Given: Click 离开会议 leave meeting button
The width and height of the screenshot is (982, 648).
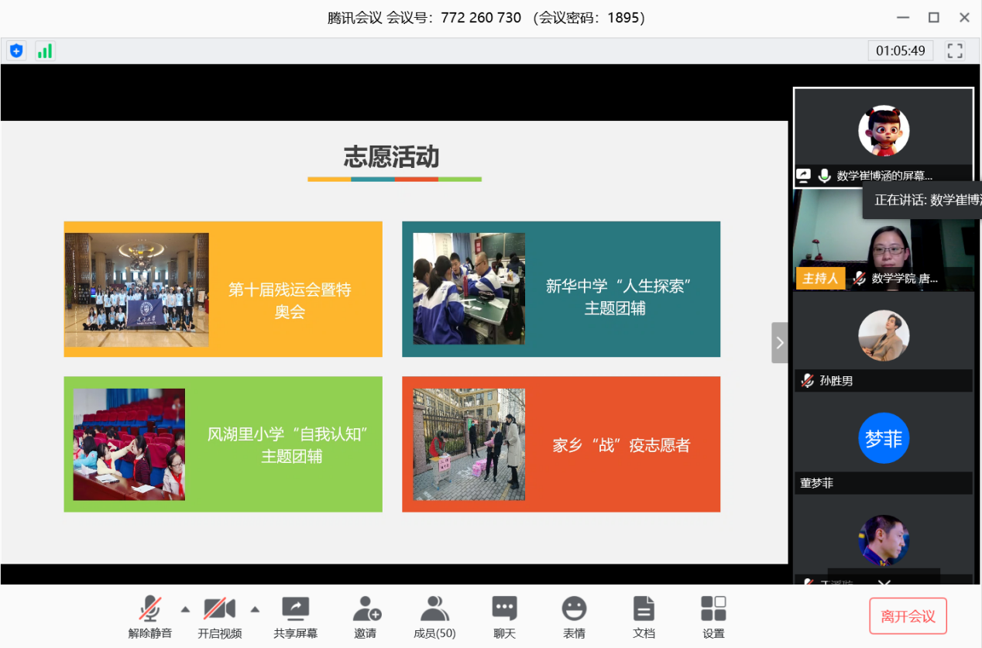Looking at the screenshot, I should [x=908, y=616].
